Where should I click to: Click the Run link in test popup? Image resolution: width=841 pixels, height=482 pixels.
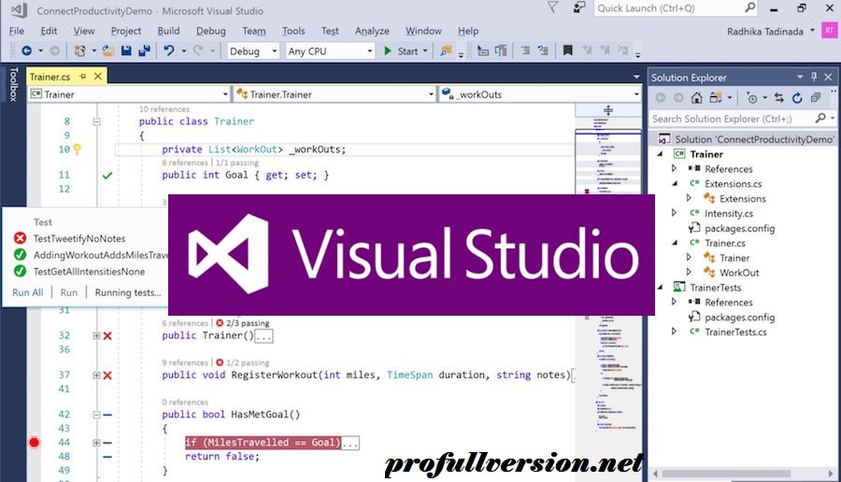[x=68, y=292]
